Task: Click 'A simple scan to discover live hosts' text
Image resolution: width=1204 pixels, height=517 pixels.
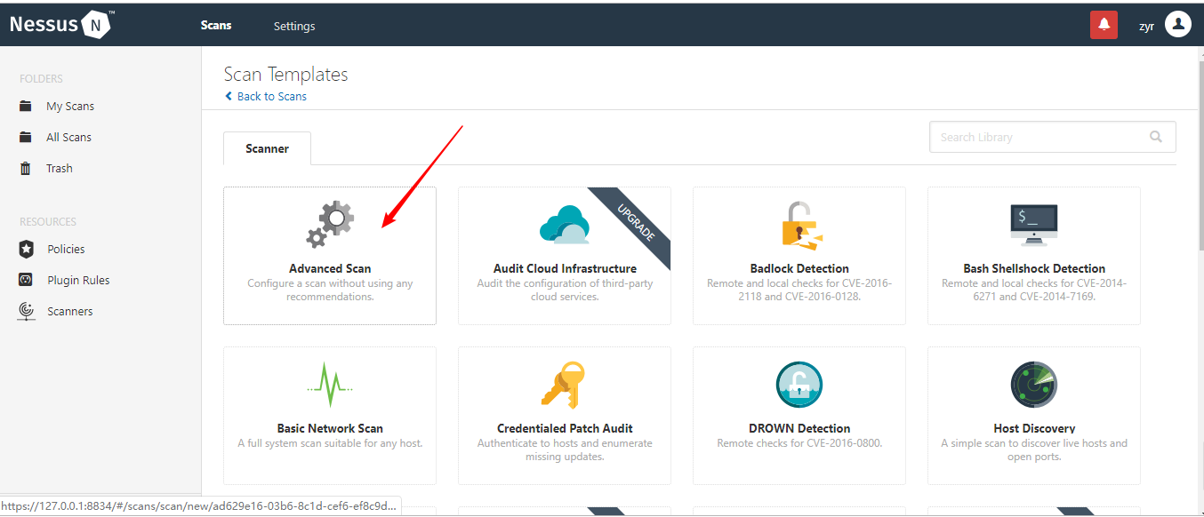Action: [x=1034, y=449]
